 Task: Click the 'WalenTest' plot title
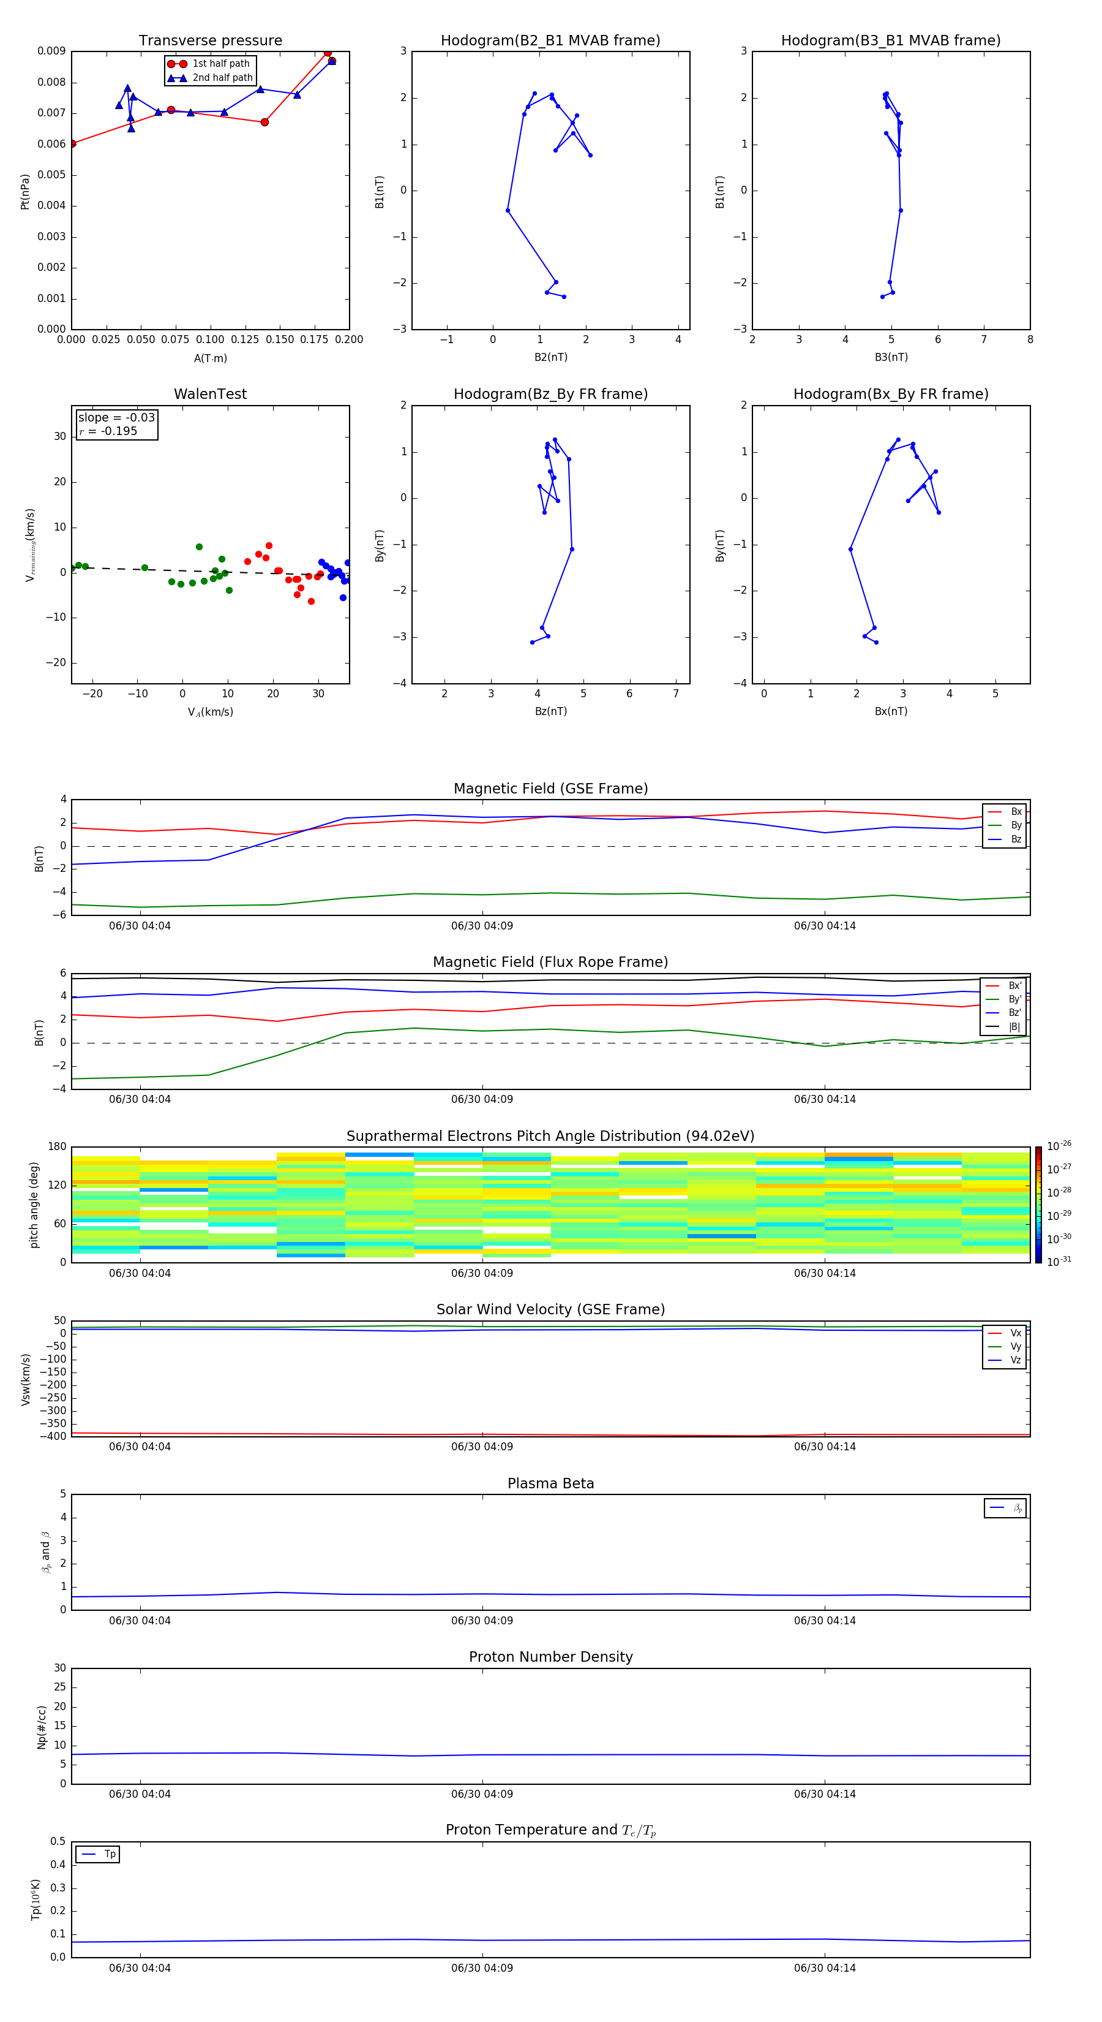click(x=210, y=394)
